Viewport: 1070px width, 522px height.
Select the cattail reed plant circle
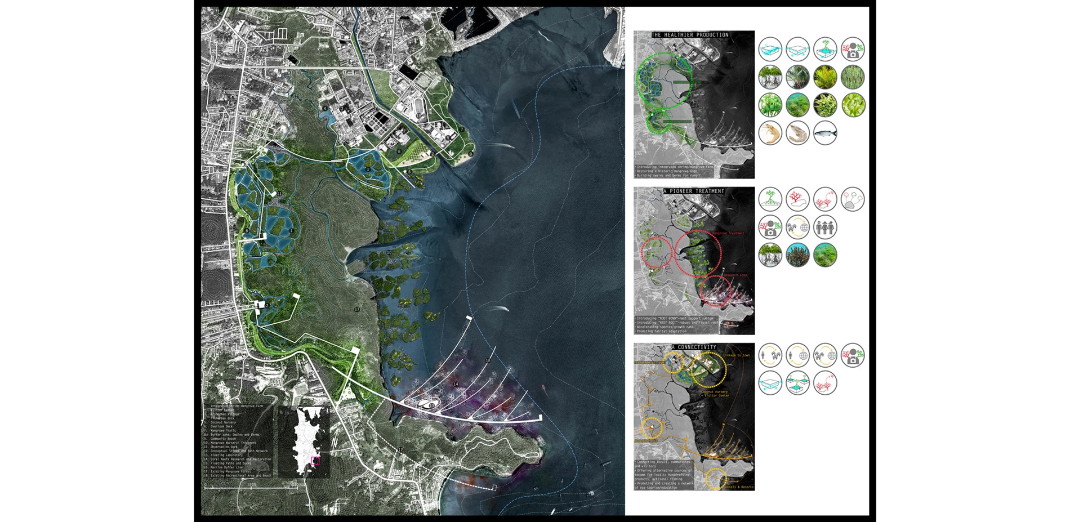853,77
